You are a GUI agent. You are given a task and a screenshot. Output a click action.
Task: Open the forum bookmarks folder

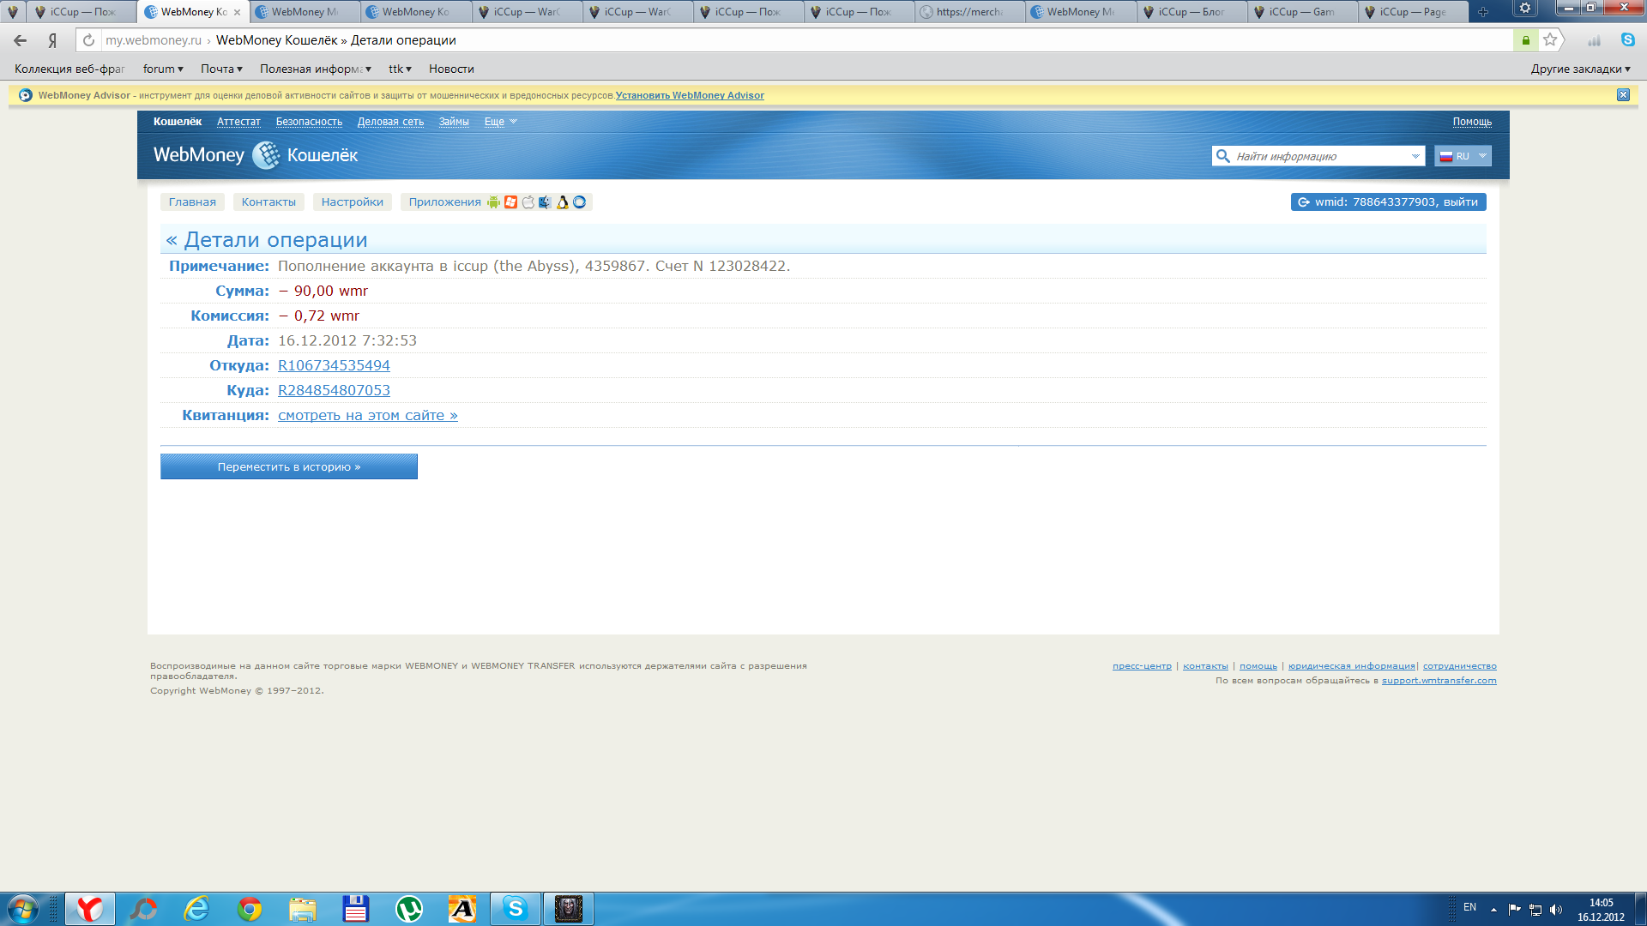click(163, 69)
